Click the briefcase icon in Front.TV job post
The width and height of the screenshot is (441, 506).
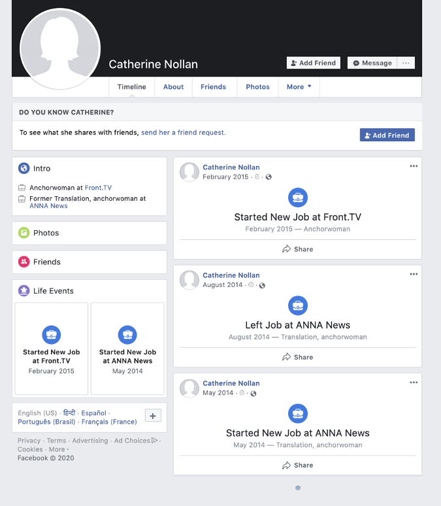tap(297, 197)
